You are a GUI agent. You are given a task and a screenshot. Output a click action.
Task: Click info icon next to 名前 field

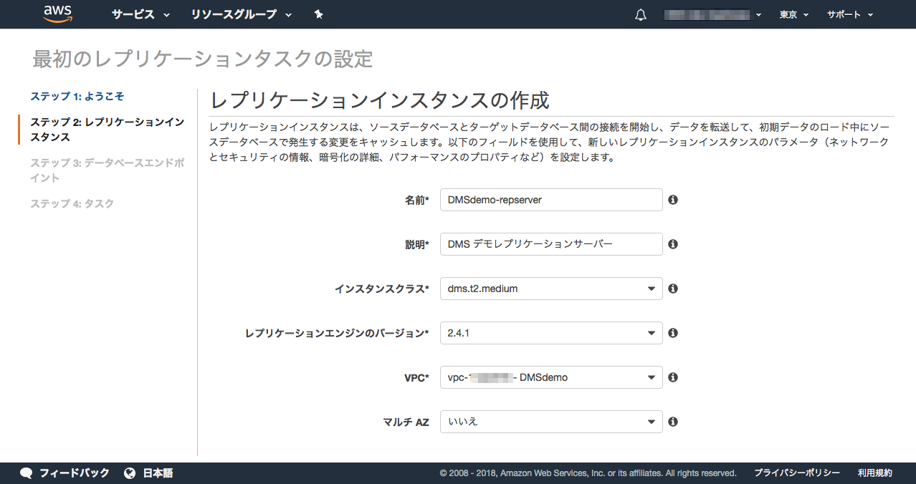point(673,200)
